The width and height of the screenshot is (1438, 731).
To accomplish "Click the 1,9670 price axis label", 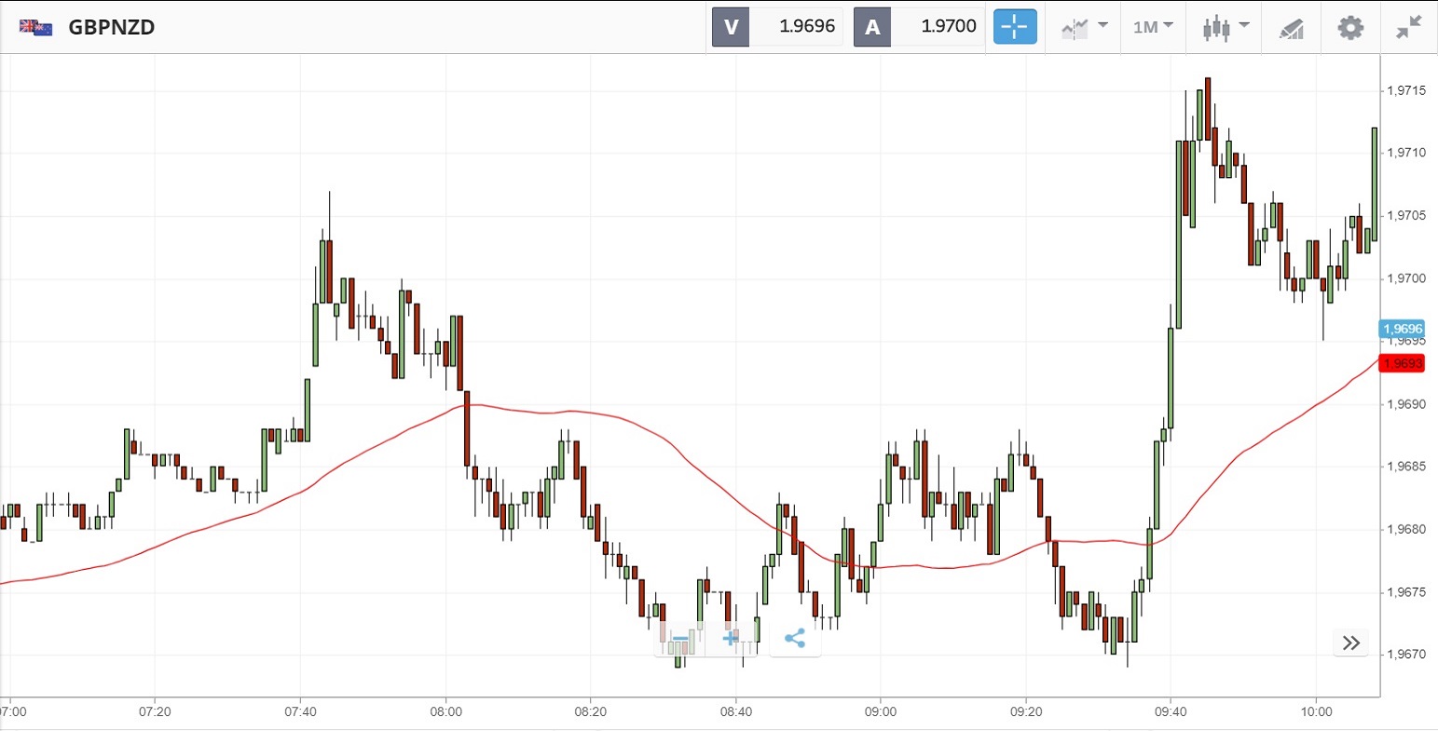I will click(x=1406, y=654).
